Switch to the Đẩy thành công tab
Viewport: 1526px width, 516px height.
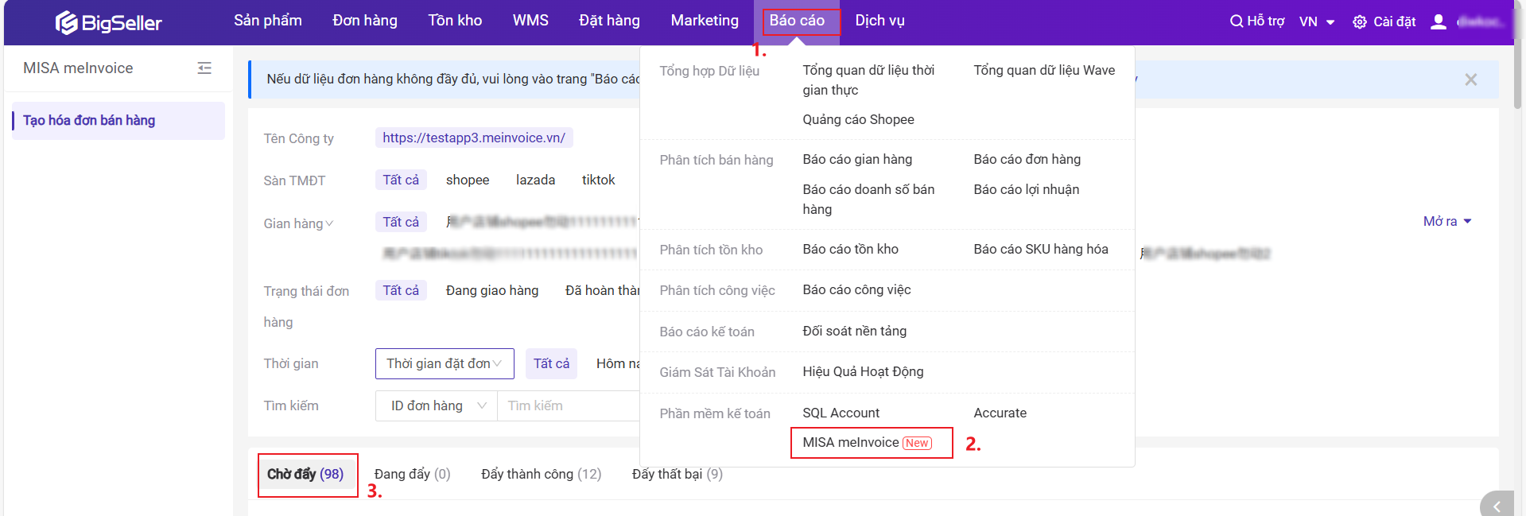(x=541, y=475)
